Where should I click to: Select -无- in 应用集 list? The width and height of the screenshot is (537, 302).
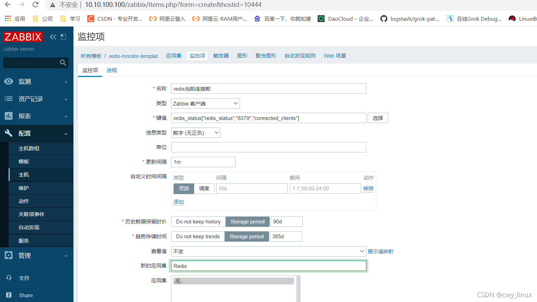(233, 281)
